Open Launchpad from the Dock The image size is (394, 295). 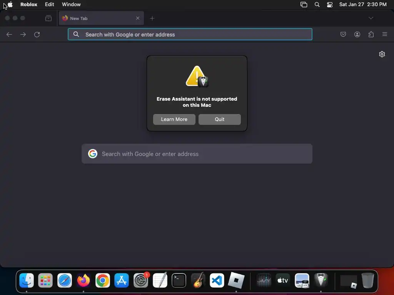point(45,280)
